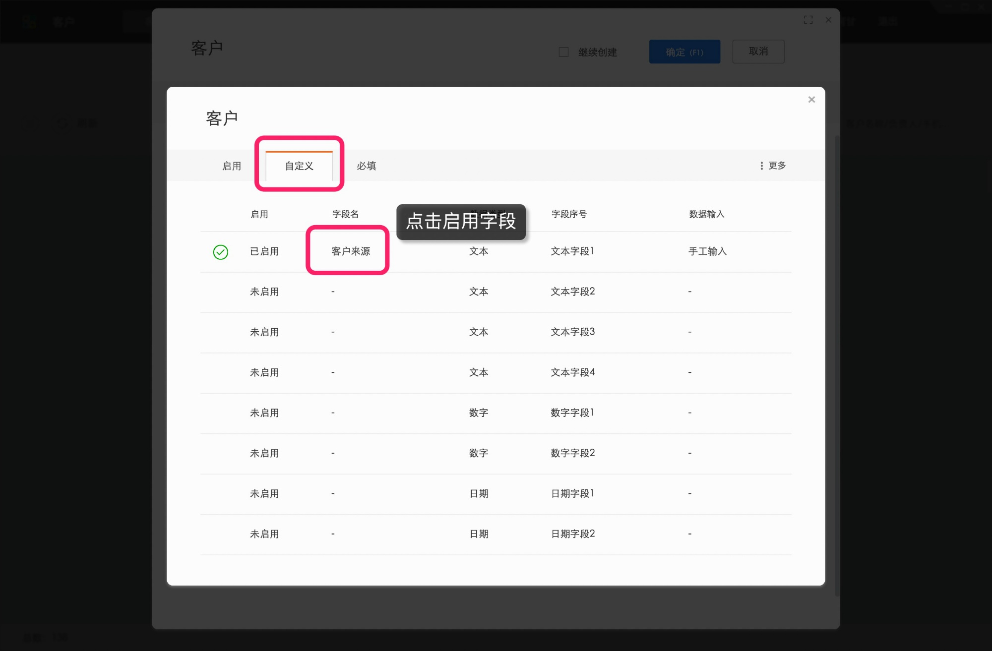
Task: Click the 数据输入 column header
Action: click(x=707, y=214)
